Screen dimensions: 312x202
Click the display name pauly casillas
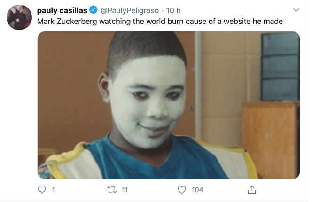[x=62, y=10]
